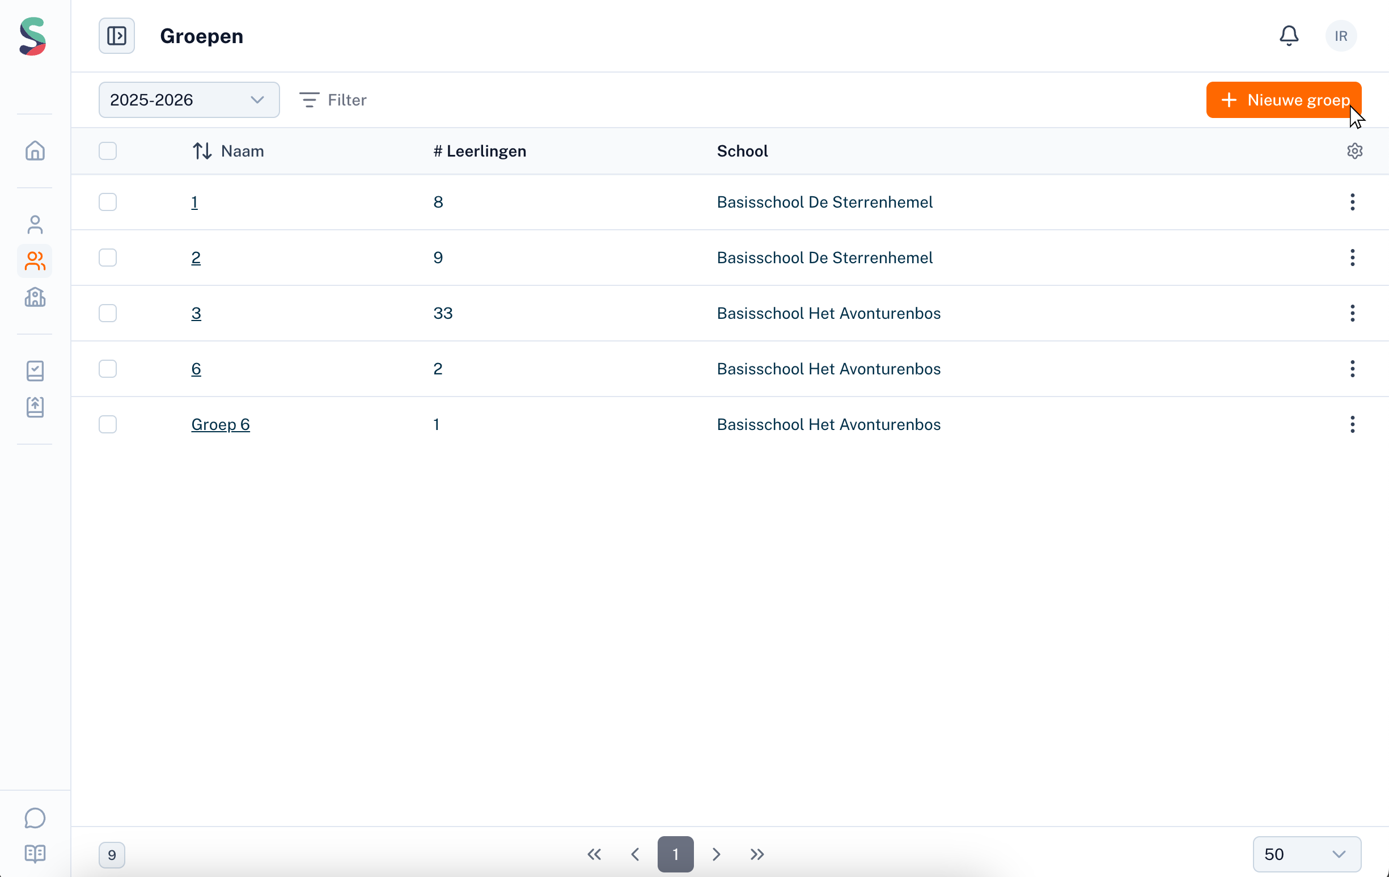Open the checklist book icon in sidebar
The width and height of the screenshot is (1389, 877).
pos(35,370)
